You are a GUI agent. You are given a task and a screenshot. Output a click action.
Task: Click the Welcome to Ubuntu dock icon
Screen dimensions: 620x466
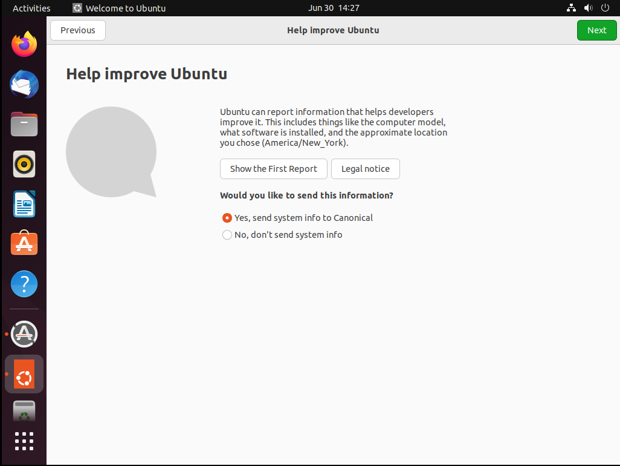point(24,374)
